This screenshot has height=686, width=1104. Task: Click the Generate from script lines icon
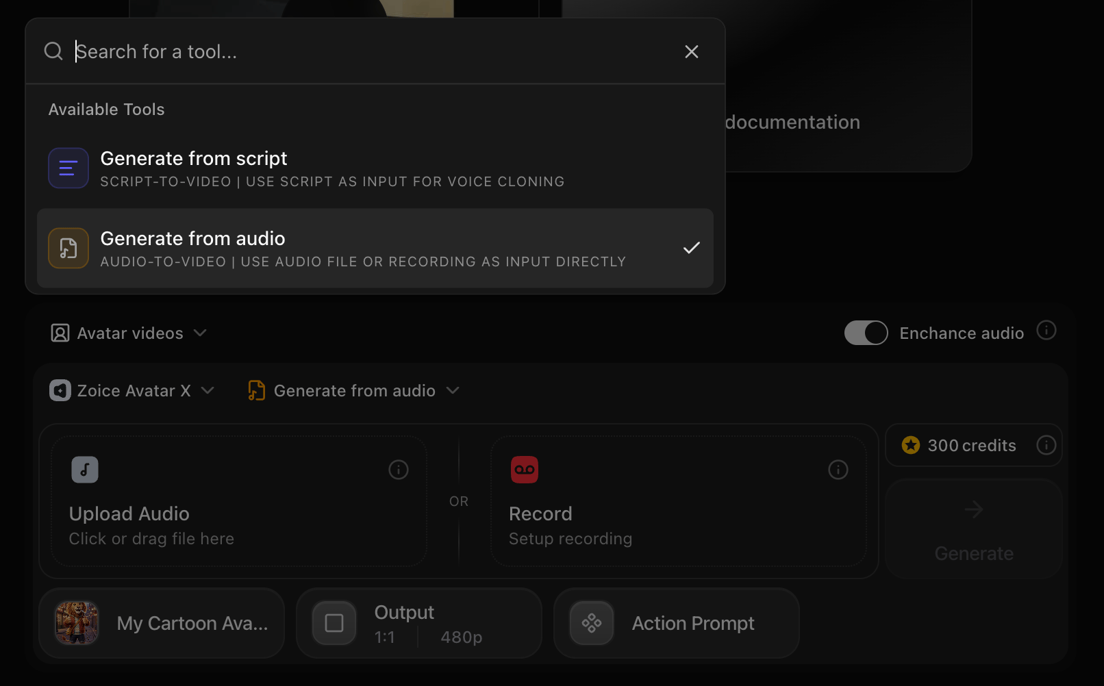coord(68,168)
